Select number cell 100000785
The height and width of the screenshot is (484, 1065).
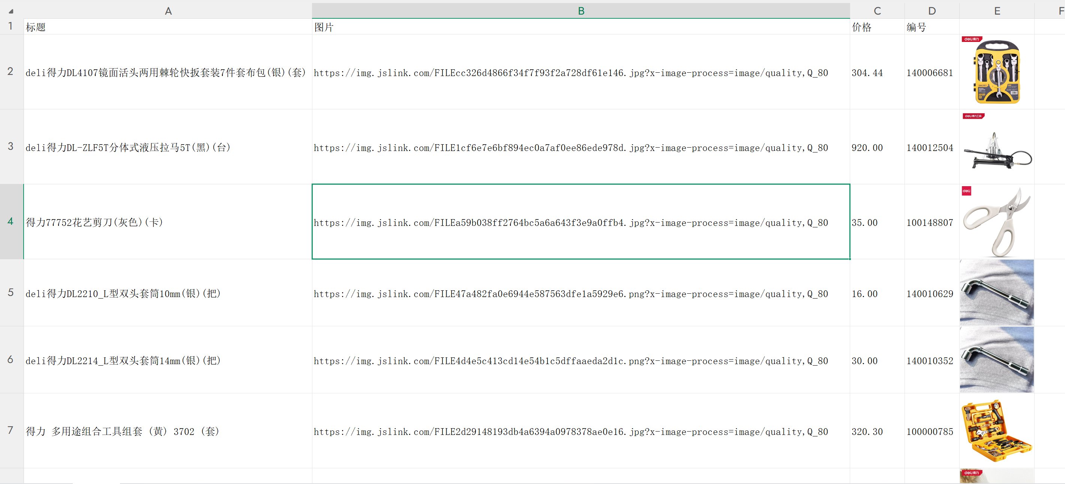pos(931,431)
